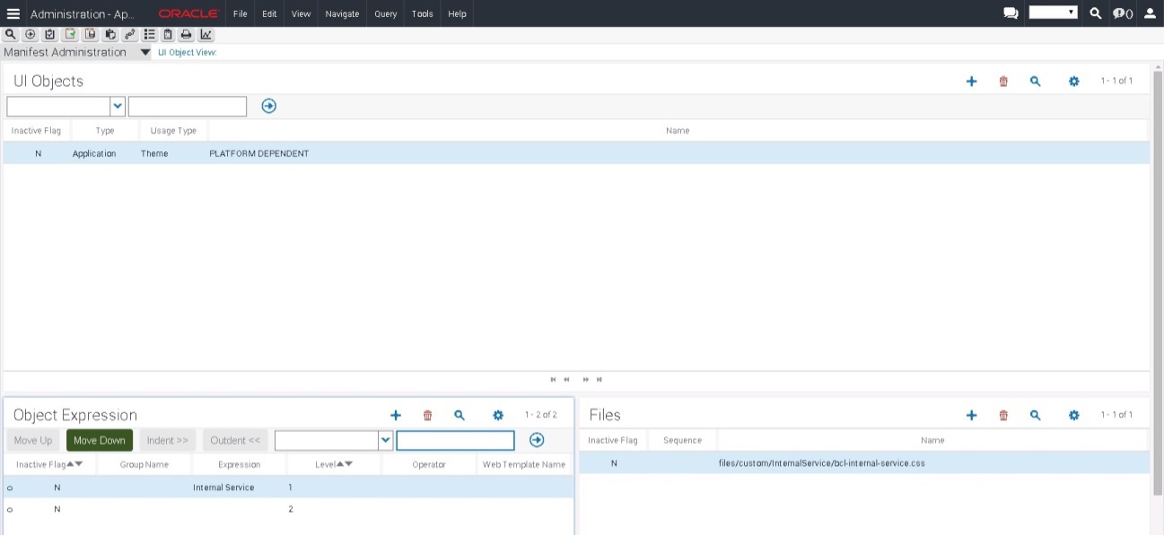This screenshot has height=535, width=1164.
Task: Add new record in UI Objects
Action: (x=971, y=82)
